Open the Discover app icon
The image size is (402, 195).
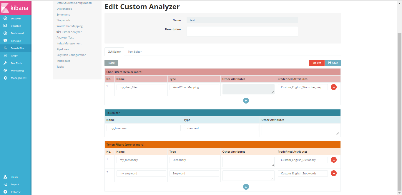point(5,18)
